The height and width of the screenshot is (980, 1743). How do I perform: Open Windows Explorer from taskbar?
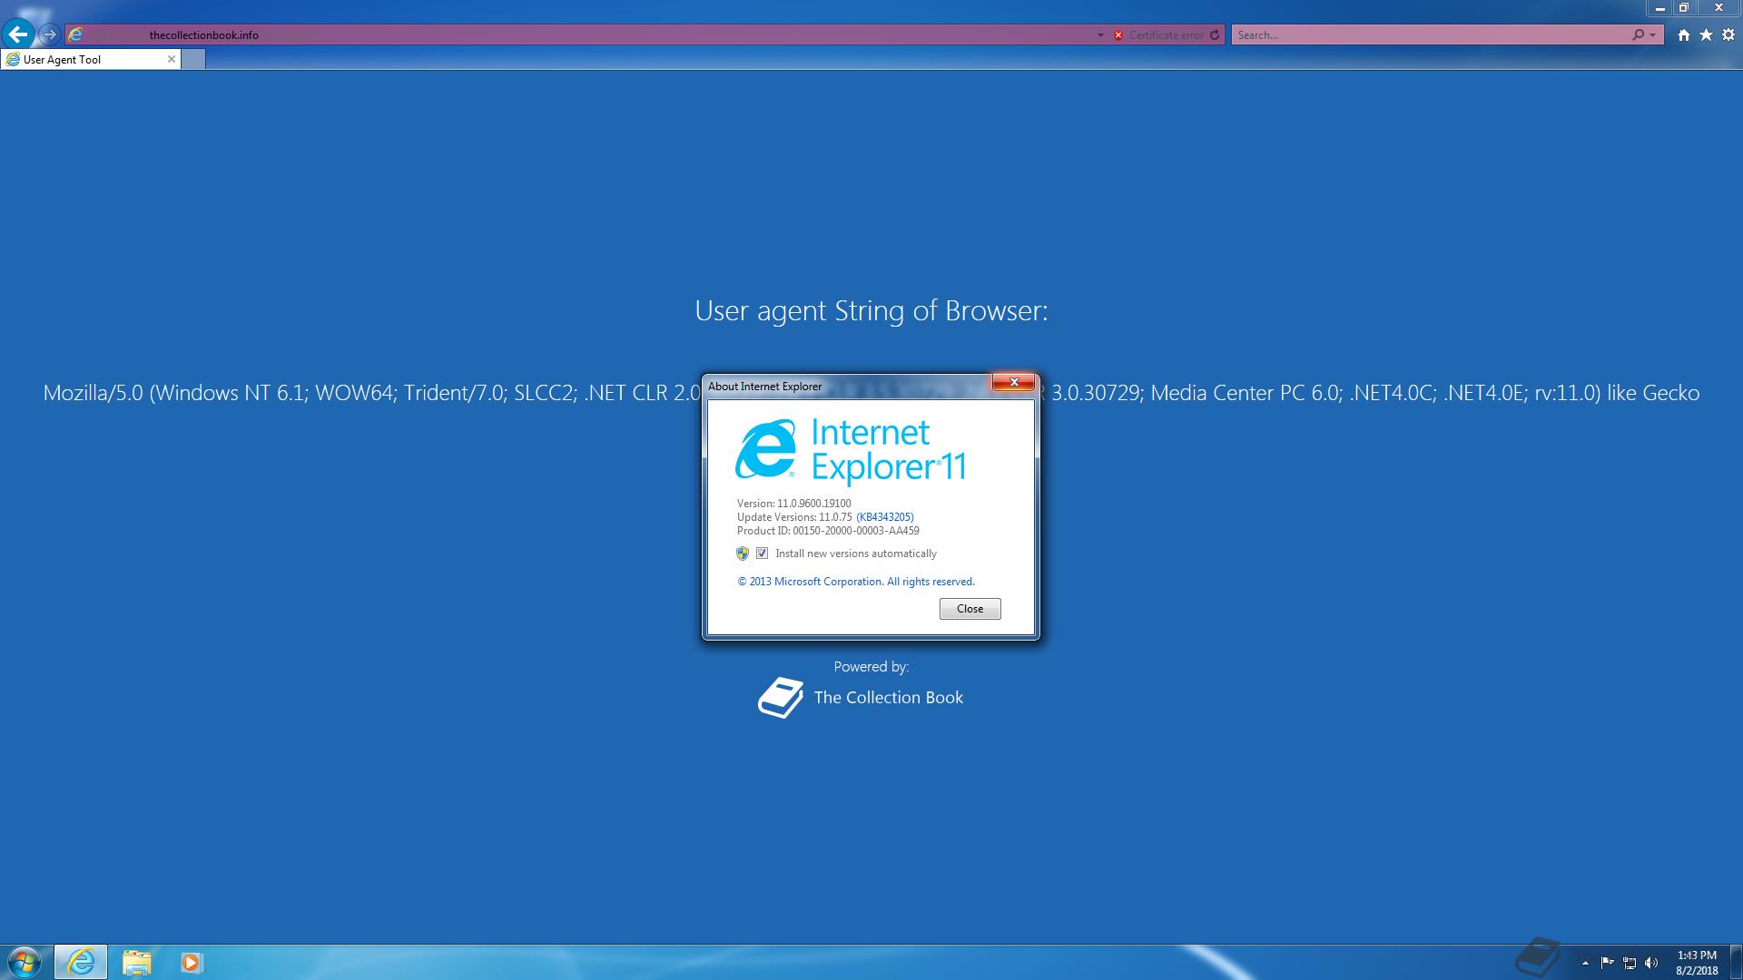click(x=136, y=962)
